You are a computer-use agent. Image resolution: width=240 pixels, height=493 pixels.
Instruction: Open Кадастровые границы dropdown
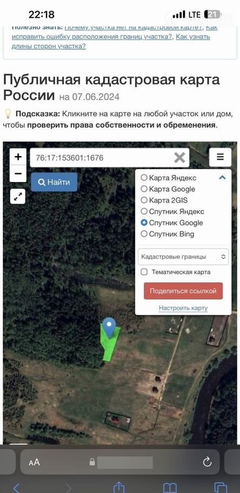point(183,257)
